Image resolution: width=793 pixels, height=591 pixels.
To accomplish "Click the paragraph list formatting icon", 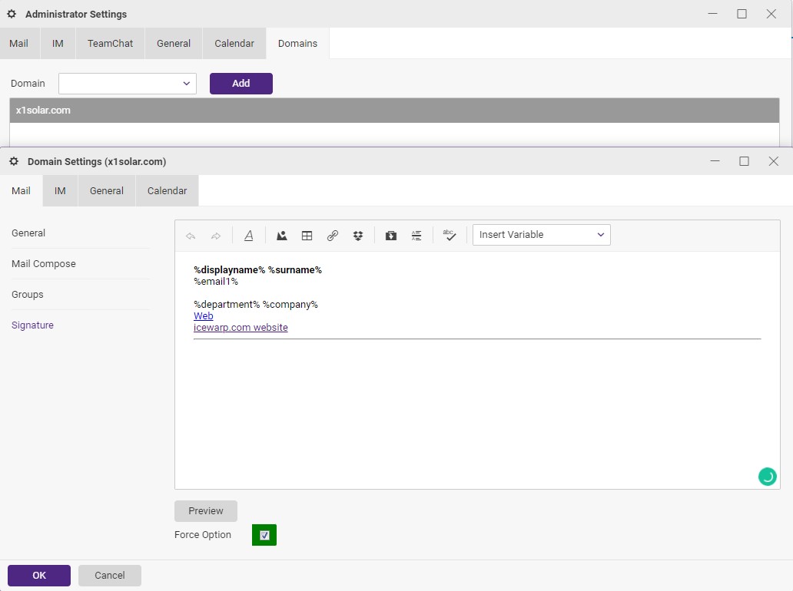I will pyautogui.click(x=416, y=236).
